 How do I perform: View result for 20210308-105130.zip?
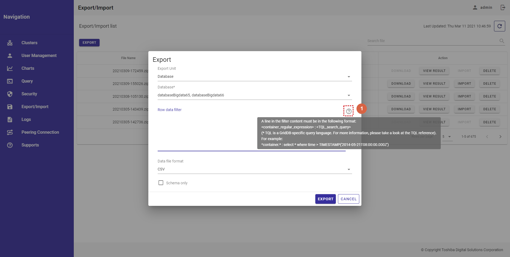434,96
